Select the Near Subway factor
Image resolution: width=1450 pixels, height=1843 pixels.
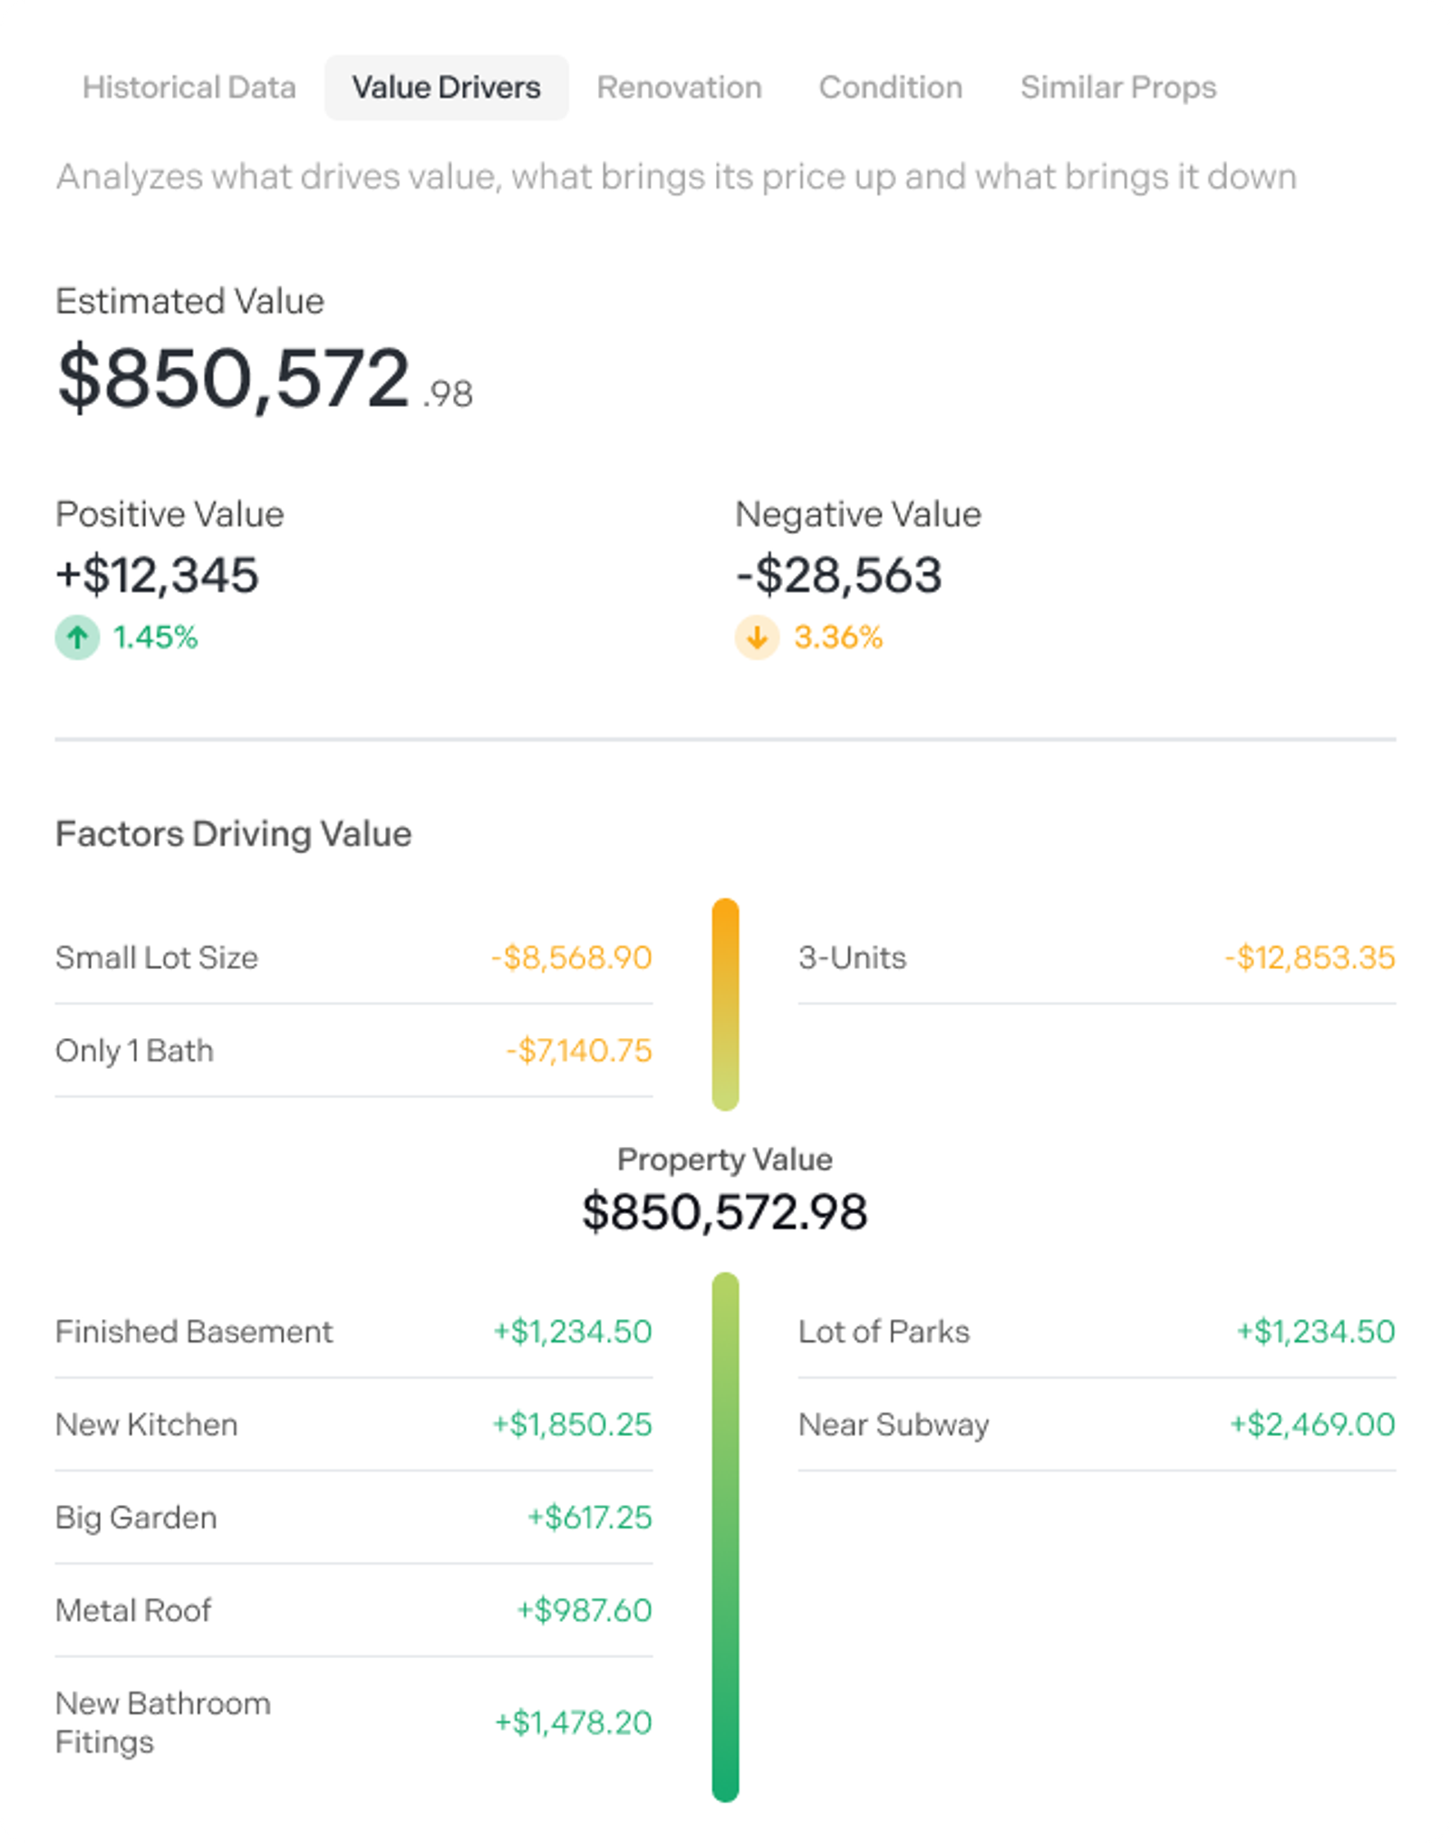[1097, 1424]
